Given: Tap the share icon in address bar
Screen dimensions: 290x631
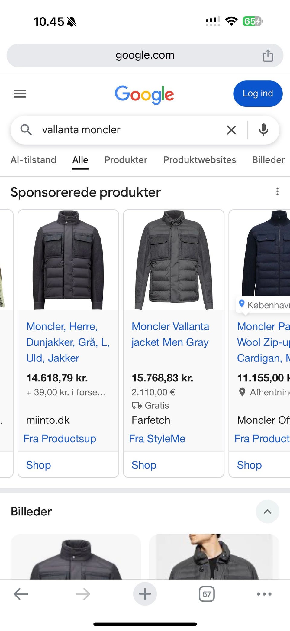Looking at the screenshot, I should tap(268, 56).
